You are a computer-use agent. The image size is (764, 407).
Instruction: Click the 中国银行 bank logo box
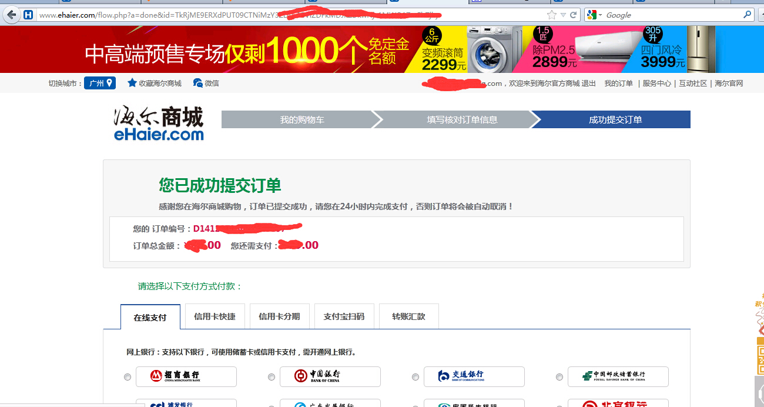[x=330, y=376]
